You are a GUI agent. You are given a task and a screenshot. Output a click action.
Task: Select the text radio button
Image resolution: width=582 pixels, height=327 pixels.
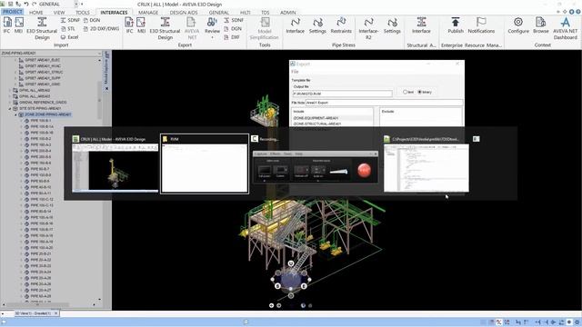(x=405, y=92)
